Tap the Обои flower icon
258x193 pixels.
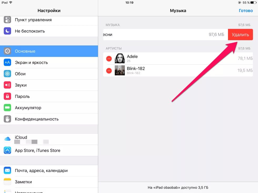coord(7,74)
